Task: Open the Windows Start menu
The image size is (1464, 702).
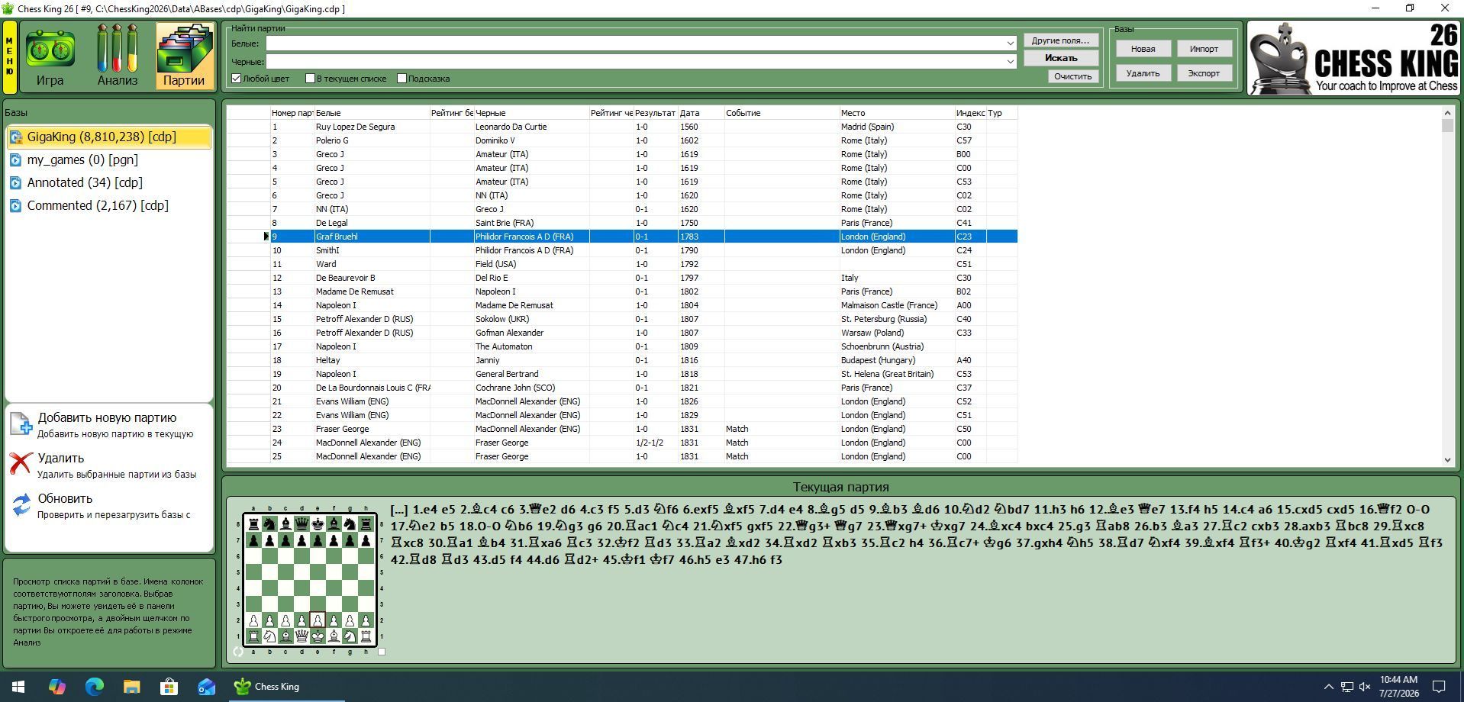Action: pyautogui.click(x=18, y=687)
